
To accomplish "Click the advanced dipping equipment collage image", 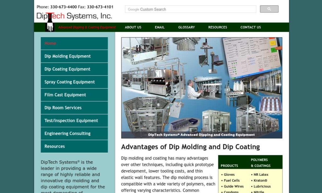I will [x=201, y=87].
